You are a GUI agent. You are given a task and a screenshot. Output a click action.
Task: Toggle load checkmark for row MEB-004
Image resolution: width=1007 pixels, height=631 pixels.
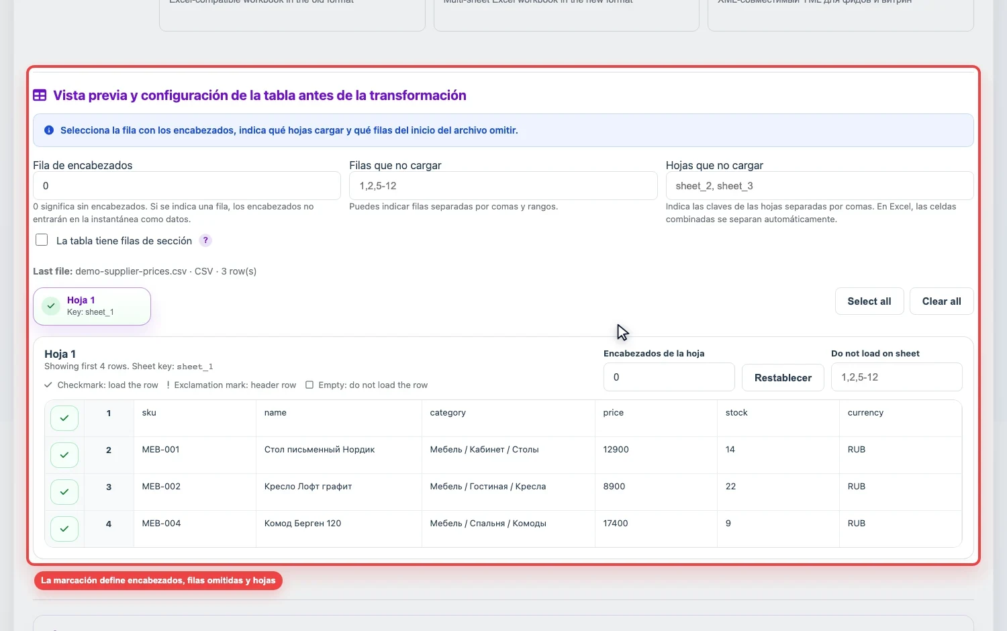point(64,529)
